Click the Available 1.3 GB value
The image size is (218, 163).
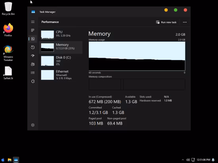click(x=131, y=102)
